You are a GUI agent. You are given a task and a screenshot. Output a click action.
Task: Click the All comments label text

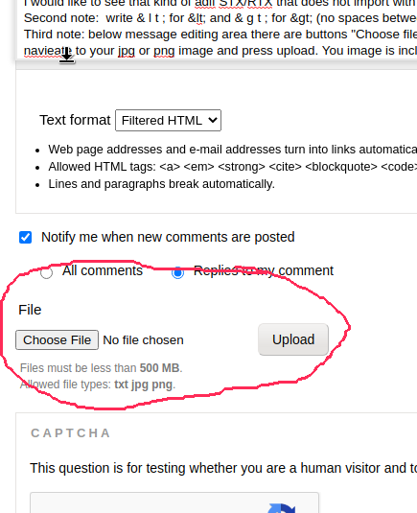point(103,271)
